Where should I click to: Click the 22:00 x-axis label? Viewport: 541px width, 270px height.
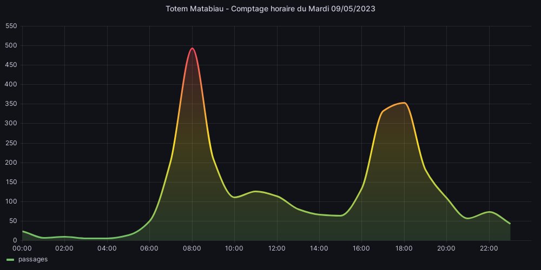pyautogui.click(x=489, y=248)
